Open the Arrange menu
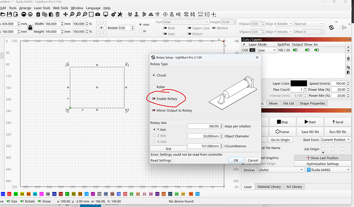Screen dimensions: 354x207 tap(25, 8)
